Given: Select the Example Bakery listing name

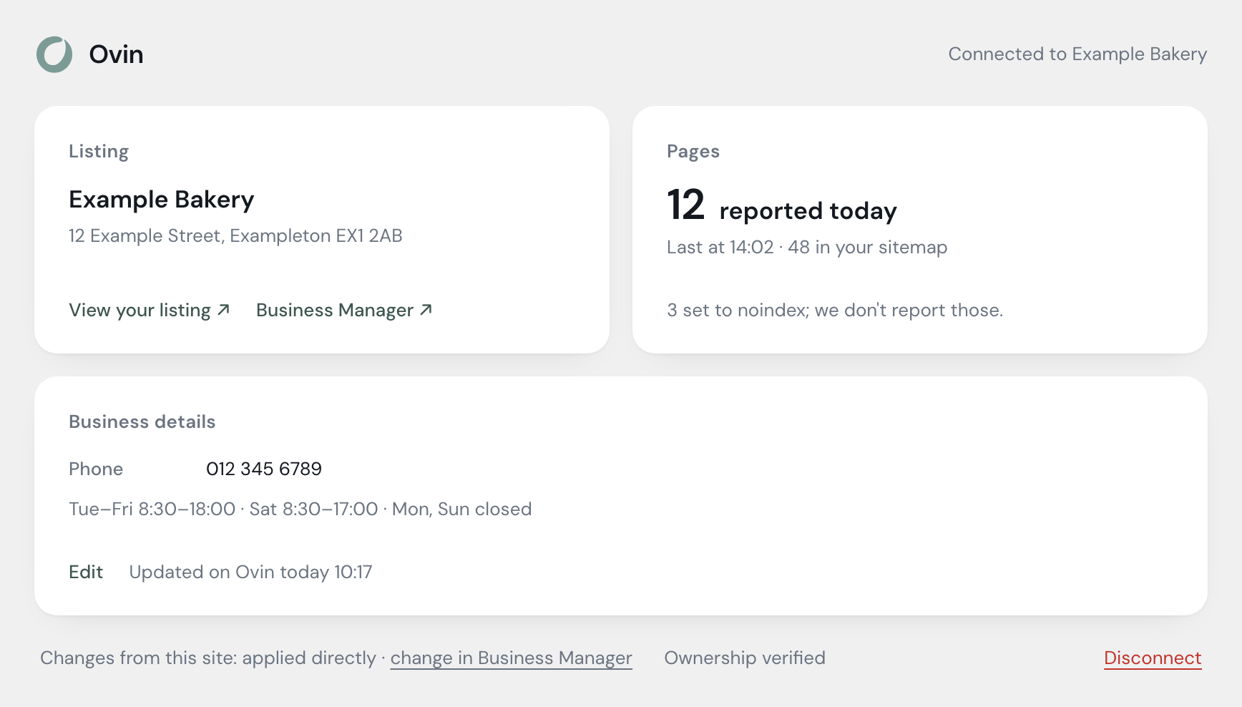Looking at the screenshot, I should click(x=162, y=199).
